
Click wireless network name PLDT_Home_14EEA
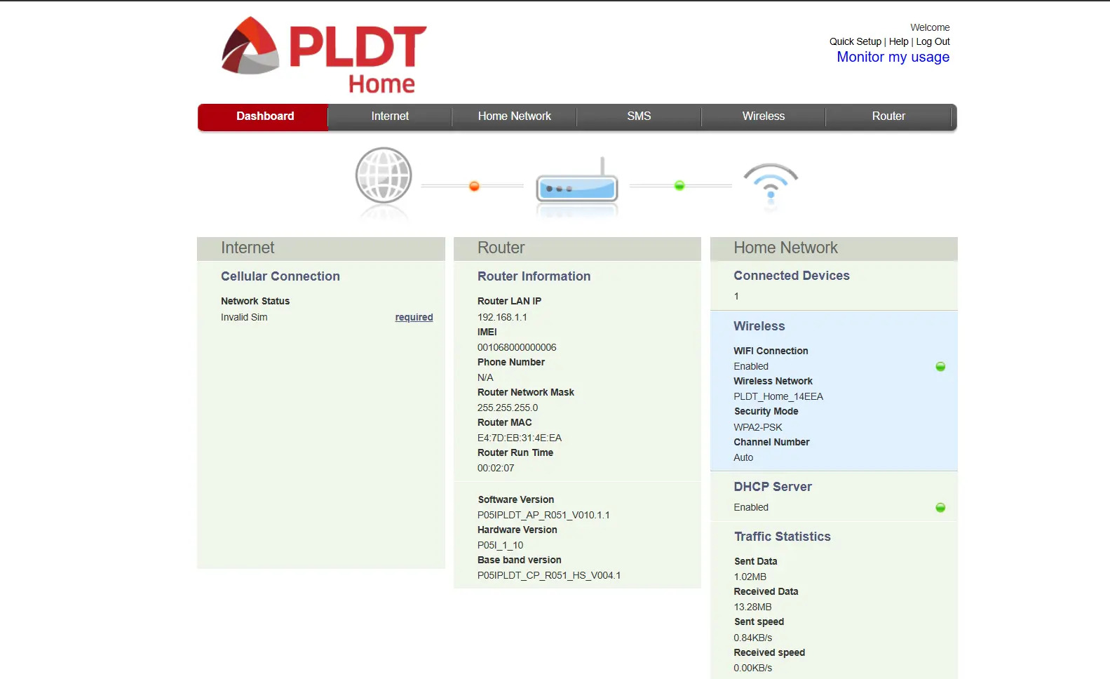778,396
